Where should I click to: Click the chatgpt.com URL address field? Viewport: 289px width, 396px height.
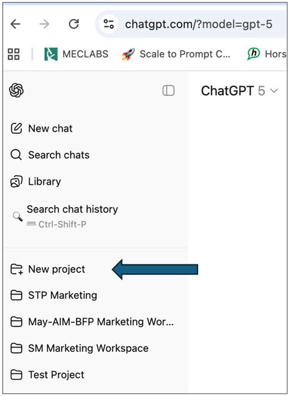coord(199,24)
